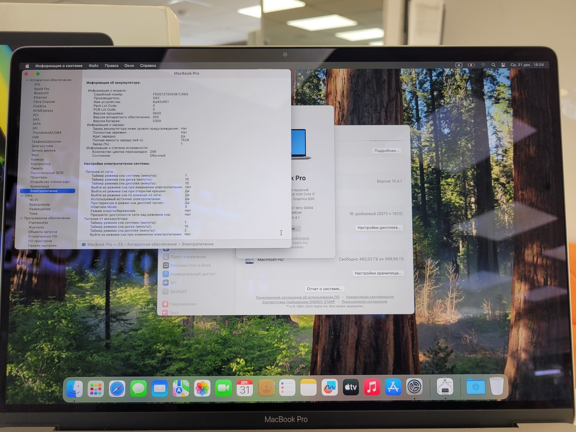Open Maps from the Dock
The height and width of the screenshot is (432, 576).
[181, 388]
